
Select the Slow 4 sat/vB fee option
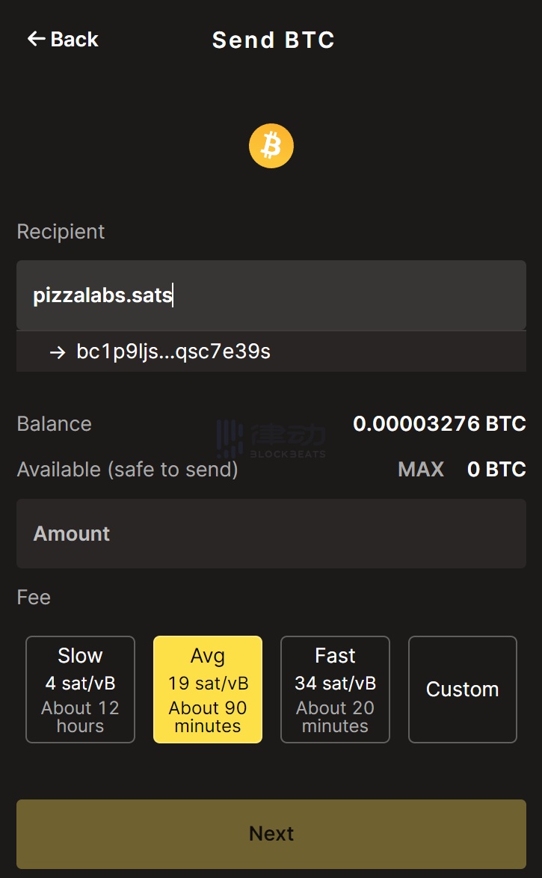(80, 689)
